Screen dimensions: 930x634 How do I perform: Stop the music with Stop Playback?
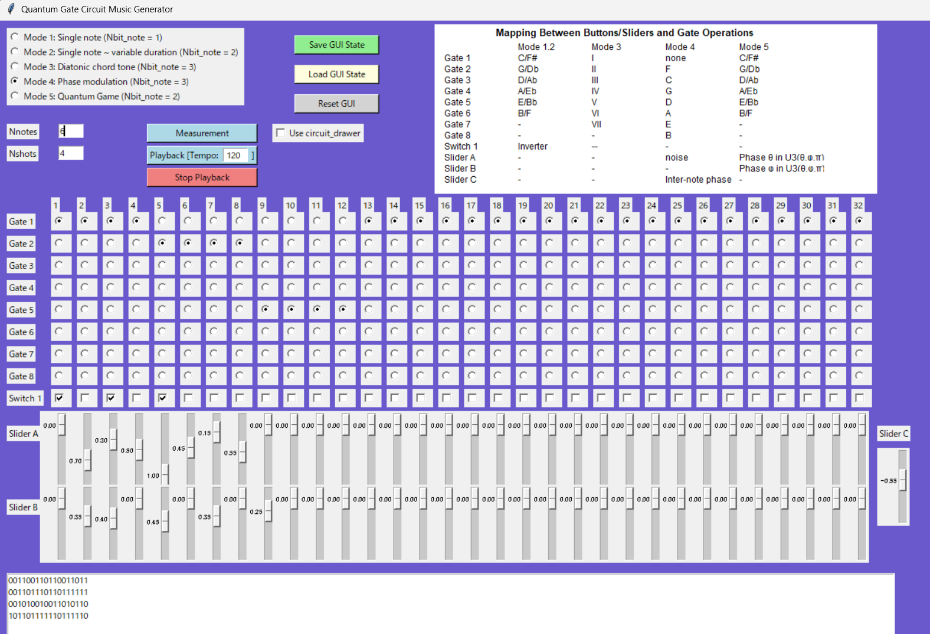pos(202,177)
